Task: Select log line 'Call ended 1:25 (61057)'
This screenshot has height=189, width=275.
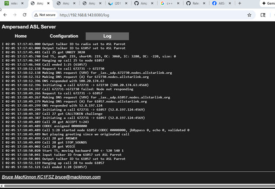Action: click(x=44, y=65)
